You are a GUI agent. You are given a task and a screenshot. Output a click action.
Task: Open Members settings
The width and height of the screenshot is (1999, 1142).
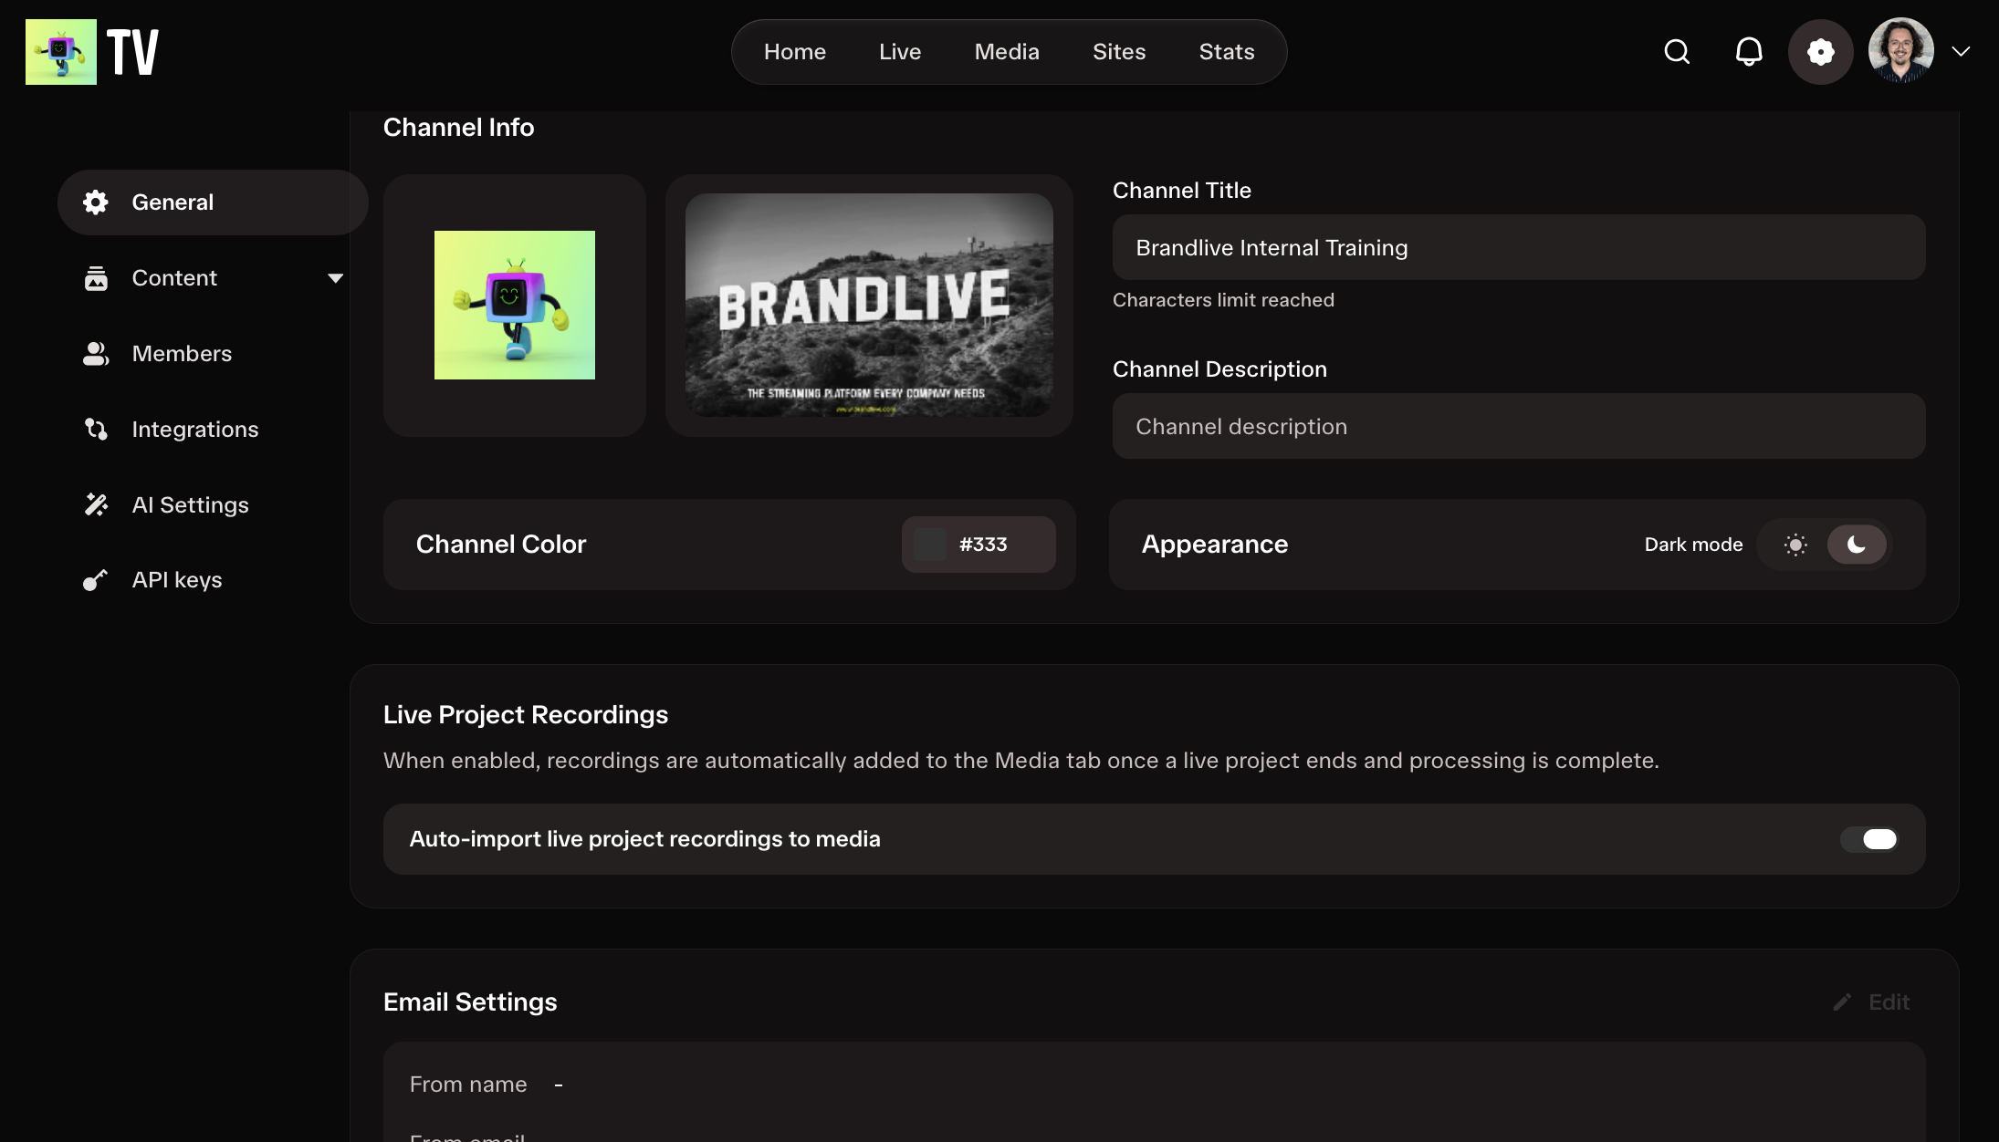point(182,354)
